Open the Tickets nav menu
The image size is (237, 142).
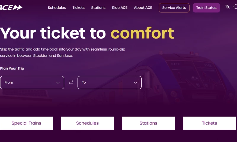pos(79,8)
